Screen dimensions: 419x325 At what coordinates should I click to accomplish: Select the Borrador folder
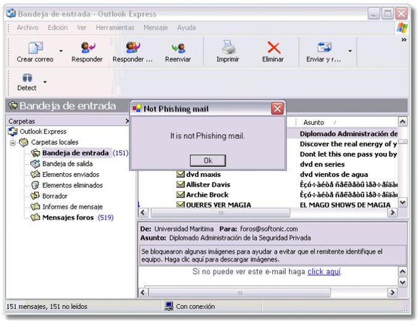(55, 196)
